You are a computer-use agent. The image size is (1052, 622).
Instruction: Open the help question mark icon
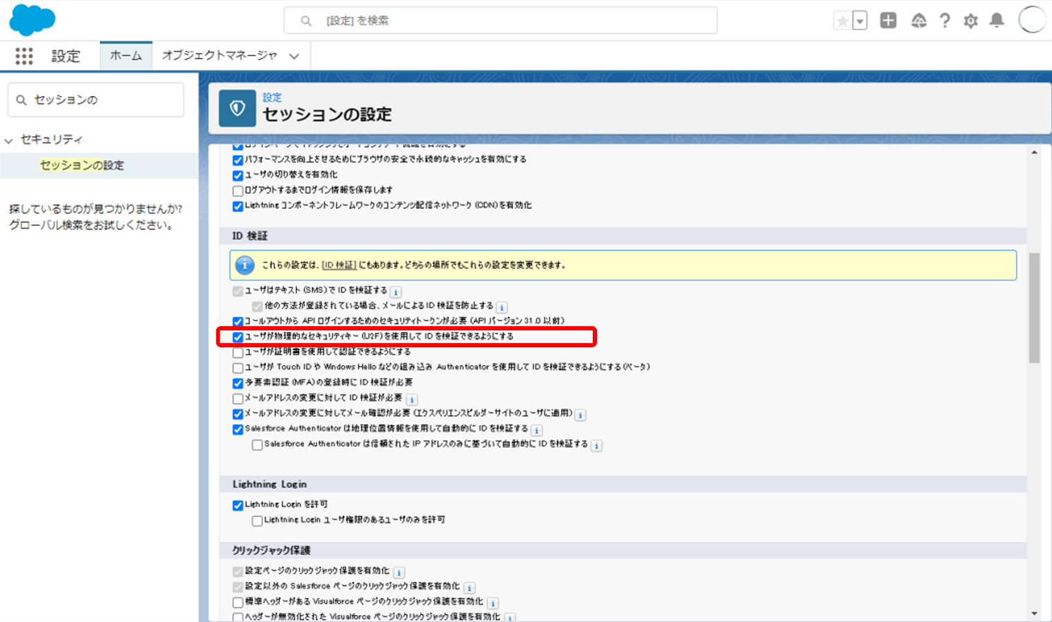coord(945,20)
